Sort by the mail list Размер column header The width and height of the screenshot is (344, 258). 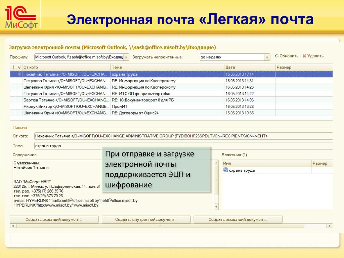pyautogui.click(x=304, y=67)
